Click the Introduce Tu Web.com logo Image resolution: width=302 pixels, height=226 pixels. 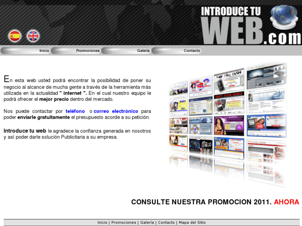coord(251,25)
